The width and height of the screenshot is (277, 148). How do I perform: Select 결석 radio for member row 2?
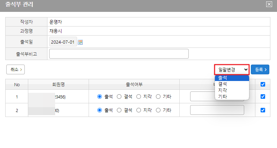[x=119, y=110]
